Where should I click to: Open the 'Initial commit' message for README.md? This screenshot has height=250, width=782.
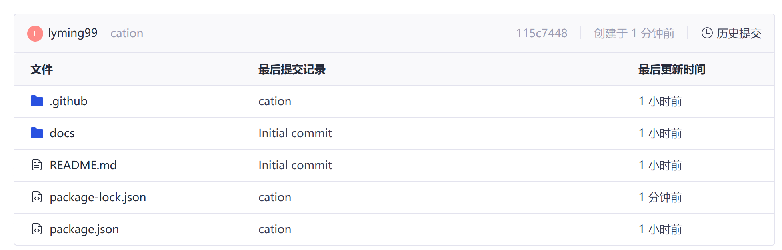295,165
